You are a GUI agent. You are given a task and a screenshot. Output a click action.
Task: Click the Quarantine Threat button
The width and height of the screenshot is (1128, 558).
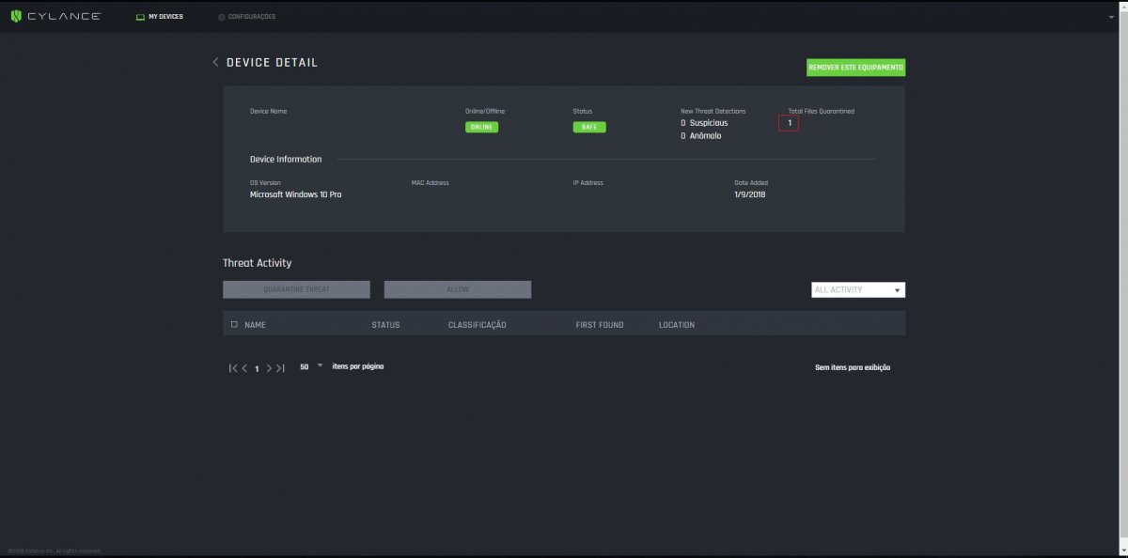click(x=296, y=289)
